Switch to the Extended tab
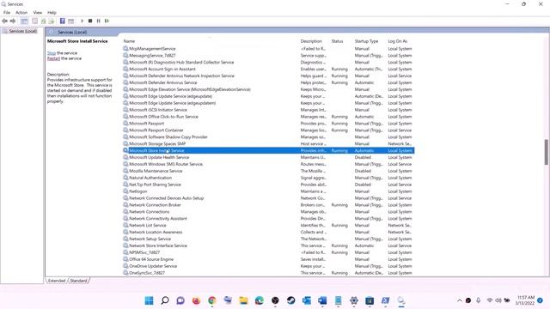 [x=57, y=281]
